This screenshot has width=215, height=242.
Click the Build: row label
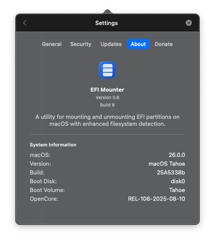tap(37, 173)
